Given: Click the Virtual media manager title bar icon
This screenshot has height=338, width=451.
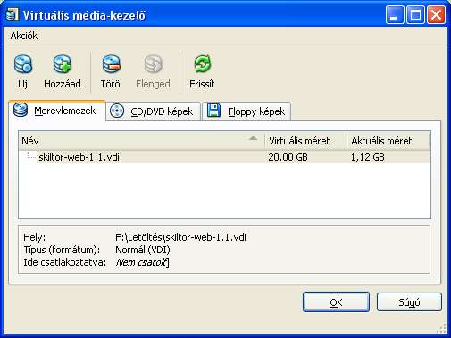Looking at the screenshot, I should 13,14.
